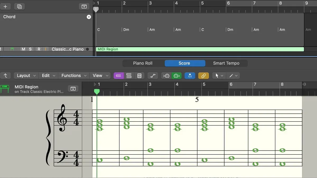Toggle the MIDI draw automation button
Image resolution: width=317 pixels, height=178 pixels.
point(153,76)
